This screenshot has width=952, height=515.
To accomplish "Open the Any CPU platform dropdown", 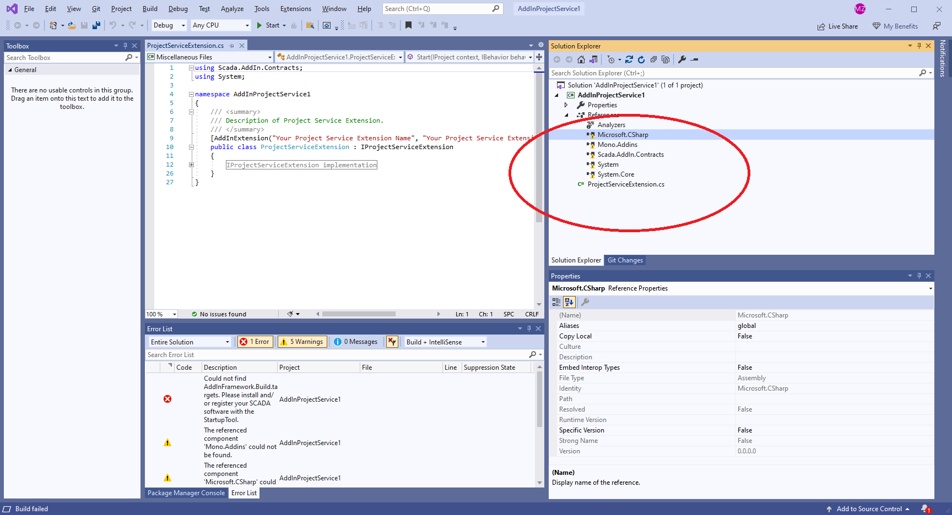I will click(220, 25).
